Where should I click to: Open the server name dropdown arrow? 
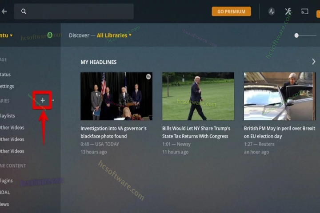tap(11, 35)
